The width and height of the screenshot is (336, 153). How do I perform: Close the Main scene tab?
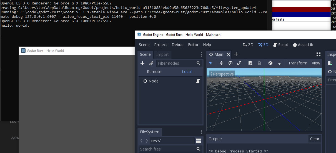point(228,54)
